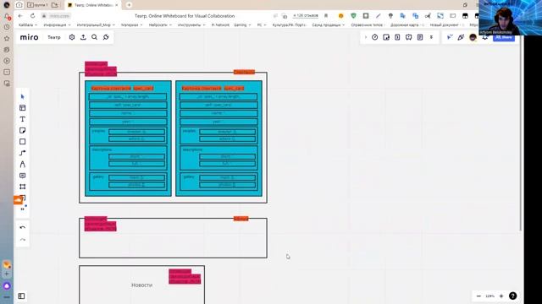Click the miro logo
542x304 pixels.
click(x=29, y=37)
